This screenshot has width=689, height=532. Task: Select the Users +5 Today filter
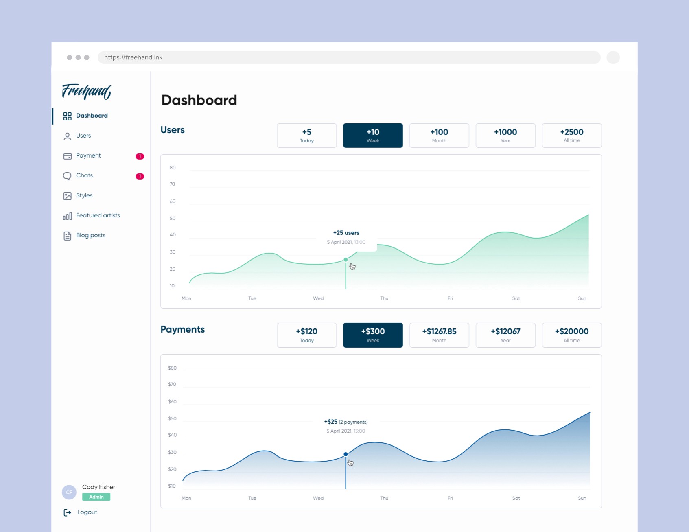coord(306,136)
